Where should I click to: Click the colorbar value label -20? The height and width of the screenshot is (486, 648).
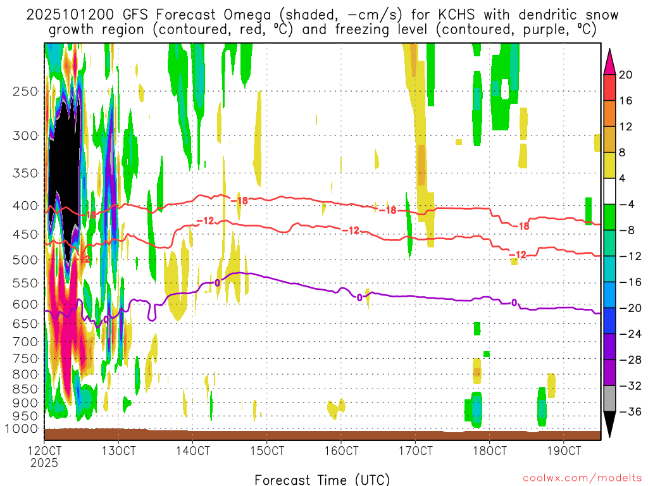tap(631, 308)
